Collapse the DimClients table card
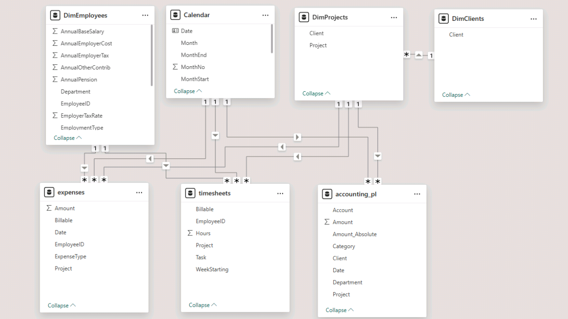The image size is (568, 319). pos(456,95)
